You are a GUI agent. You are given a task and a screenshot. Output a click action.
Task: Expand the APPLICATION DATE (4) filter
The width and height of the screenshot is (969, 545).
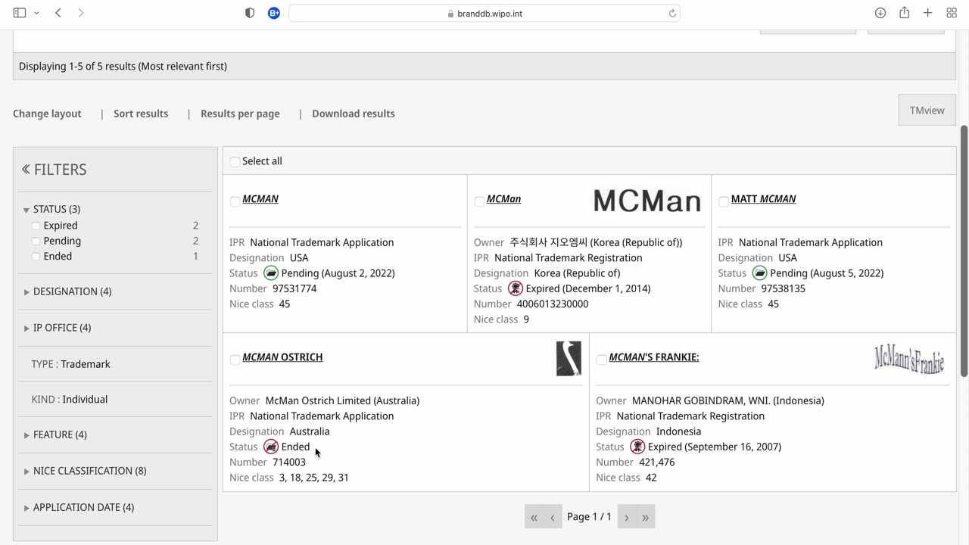point(79,507)
